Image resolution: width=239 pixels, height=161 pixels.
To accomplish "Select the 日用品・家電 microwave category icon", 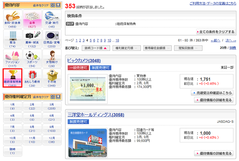I will [52, 39].
